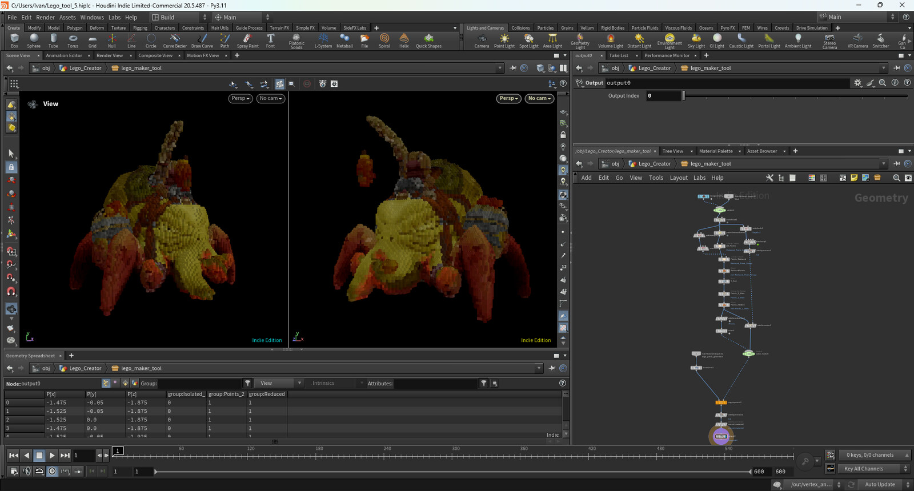Open the Intrinsics dropdown
The width and height of the screenshot is (914, 491).
pos(336,383)
